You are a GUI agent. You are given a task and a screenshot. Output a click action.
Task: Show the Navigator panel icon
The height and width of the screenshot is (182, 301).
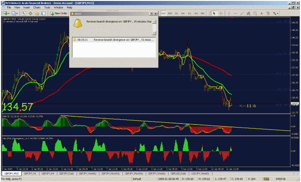[37, 13]
